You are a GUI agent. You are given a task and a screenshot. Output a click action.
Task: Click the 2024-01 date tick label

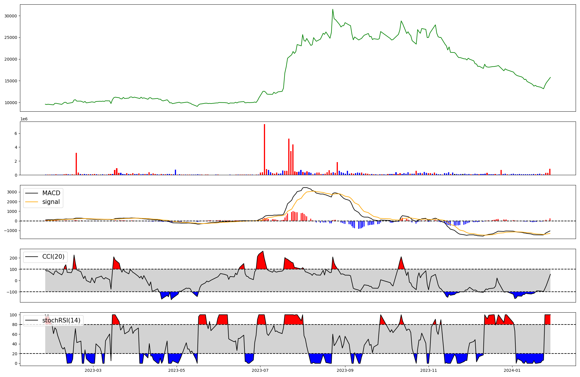(512, 370)
